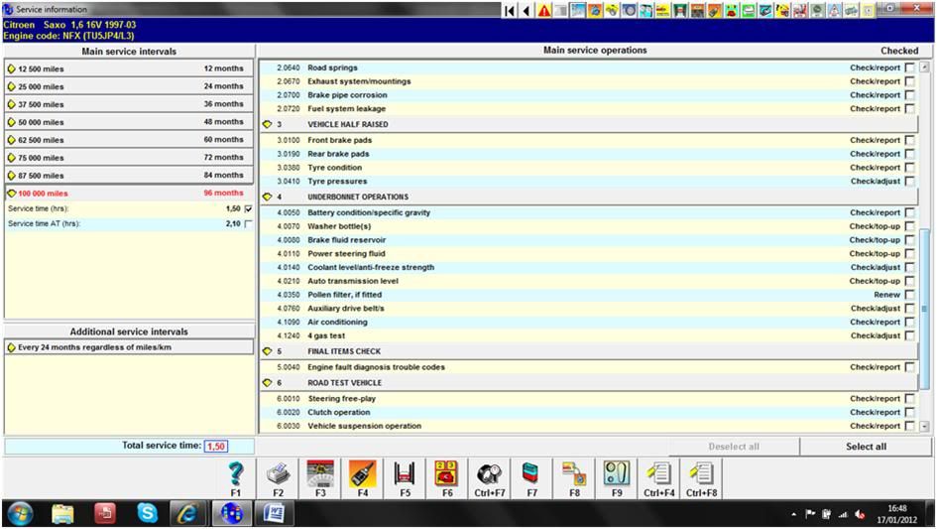
Task: Click the Exhaust system/mountings row text
Action: (359, 81)
